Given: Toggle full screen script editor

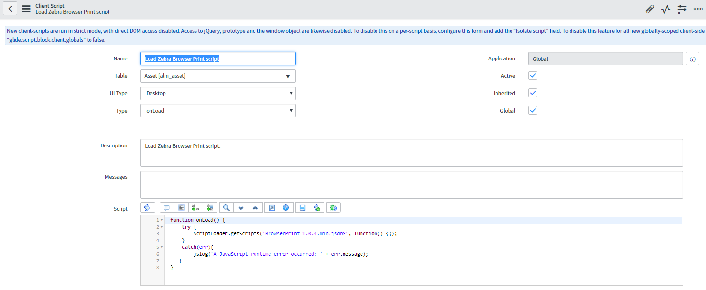Looking at the screenshot, I should tap(271, 207).
